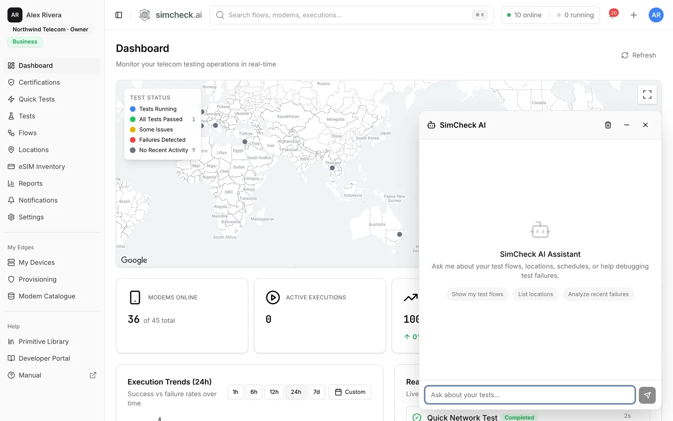Focus the Ask about your tests input
The width and height of the screenshot is (673, 421).
pos(530,395)
